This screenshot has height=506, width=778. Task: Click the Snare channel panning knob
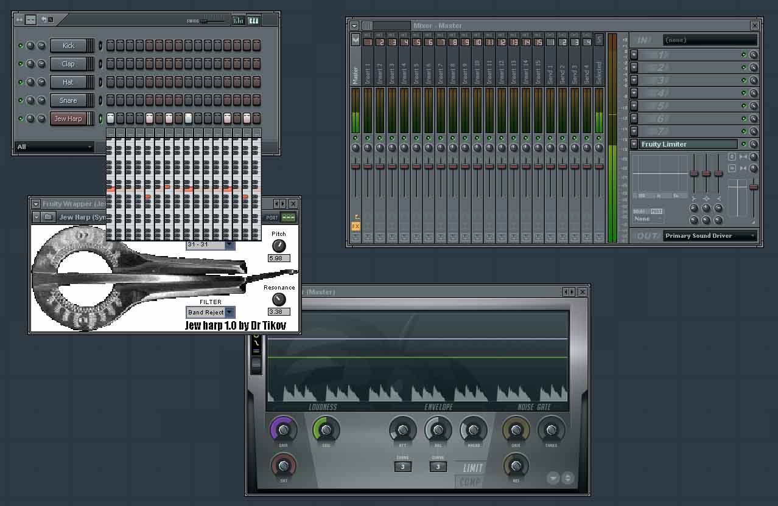30,100
